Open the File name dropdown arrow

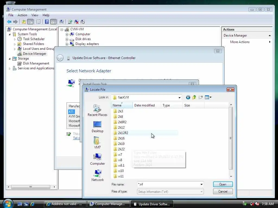coord(201,184)
